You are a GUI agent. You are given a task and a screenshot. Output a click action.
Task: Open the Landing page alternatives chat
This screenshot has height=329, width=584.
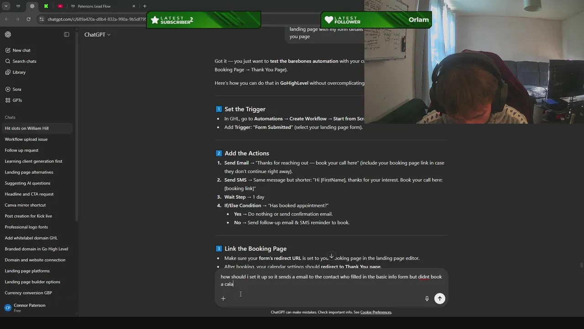coord(36,172)
